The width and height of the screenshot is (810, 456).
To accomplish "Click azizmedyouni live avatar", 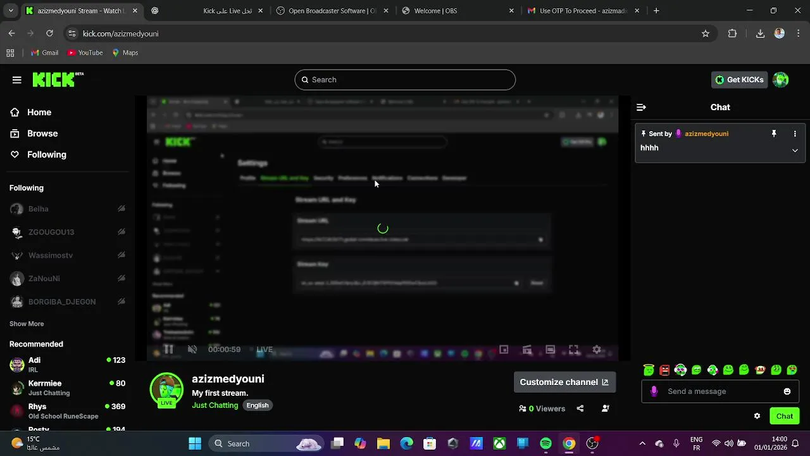I will (x=166, y=390).
